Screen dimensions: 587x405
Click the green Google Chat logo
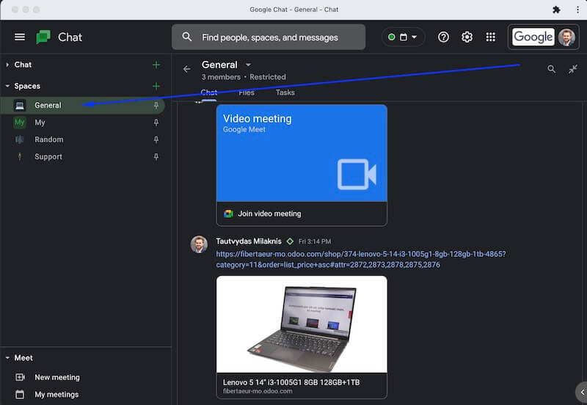click(x=43, y=37)
